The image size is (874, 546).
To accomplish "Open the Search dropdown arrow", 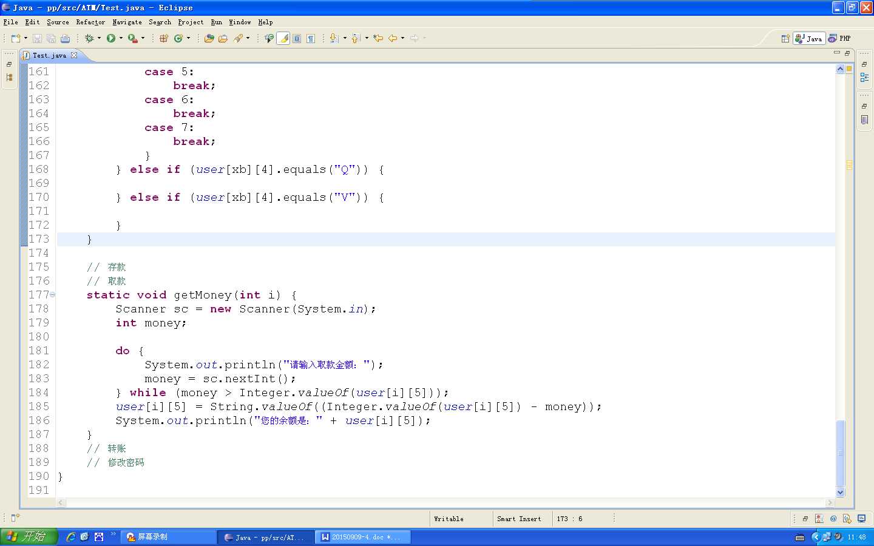I will pos(248,38).
